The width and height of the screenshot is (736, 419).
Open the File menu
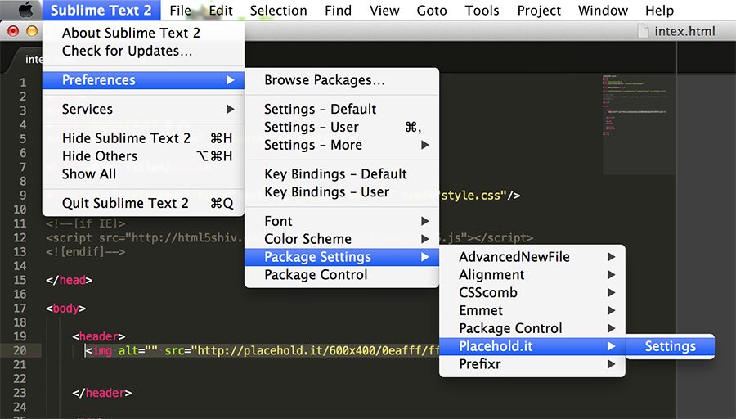(180, 10)
